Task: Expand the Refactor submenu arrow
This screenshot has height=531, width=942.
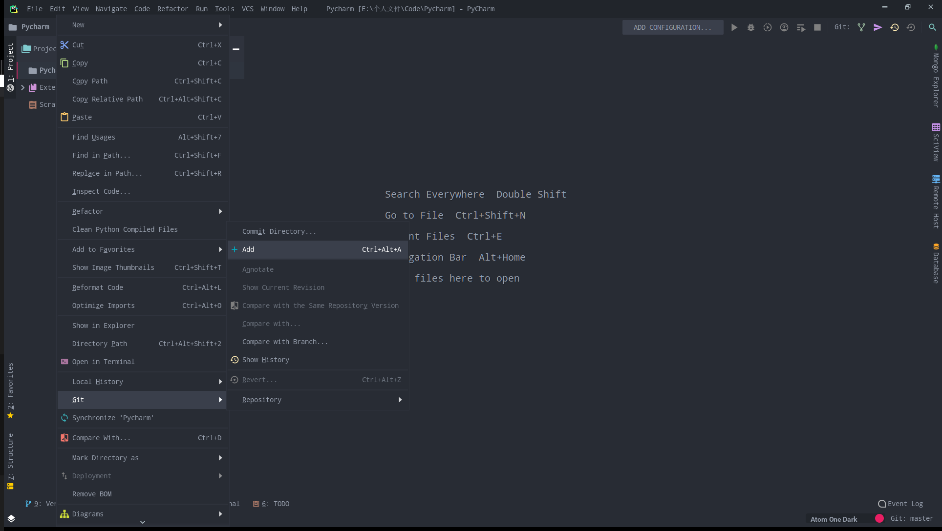Action: point(220,210)
